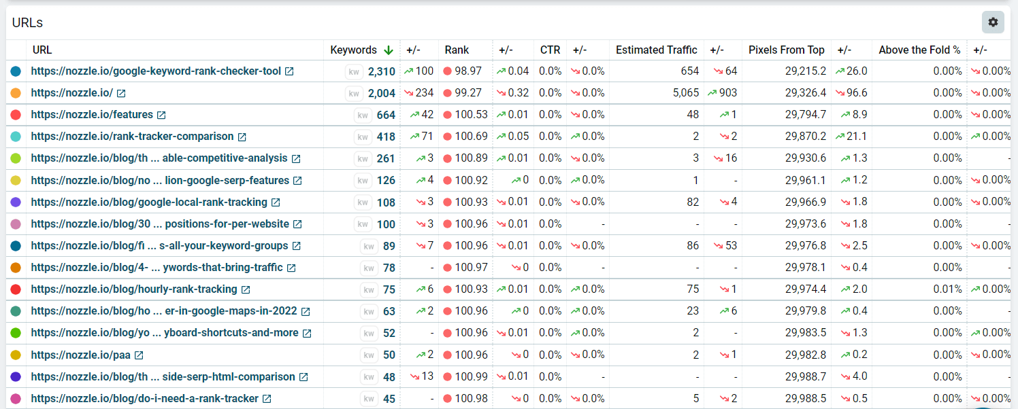Image resolution: width=1018 pixels, height=409 pixels.
Task: Sort table by Rank column header
Action: tap(457, 50)
